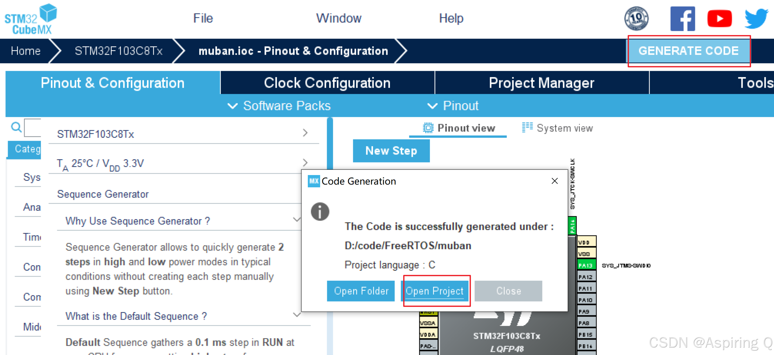Open the Twitter bird icon link
The width and height of the screenshot is (774, 355).
(756, 18)
